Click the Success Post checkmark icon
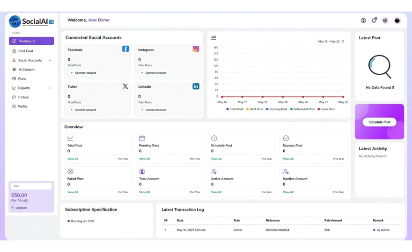The width and height of the screenshot is (412, 252). (x=286, y=138)
